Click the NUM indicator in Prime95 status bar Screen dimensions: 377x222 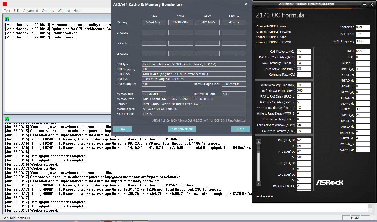pos(355,218)
